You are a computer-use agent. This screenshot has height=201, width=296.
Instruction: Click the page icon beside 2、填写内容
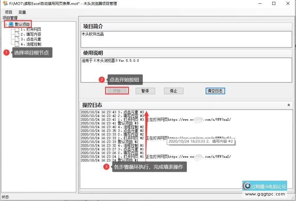[x=17, y=34]
